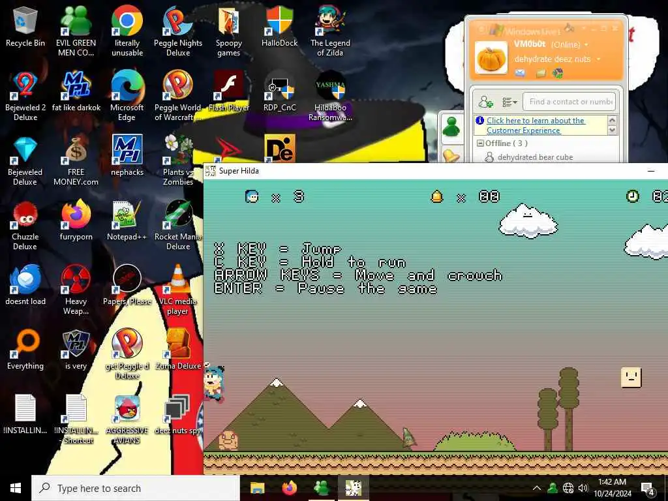The width and height of the screenshot is (668, 501).
Task: Open the get Peggle'd Deluxe icon
Action: coord(127,354)
